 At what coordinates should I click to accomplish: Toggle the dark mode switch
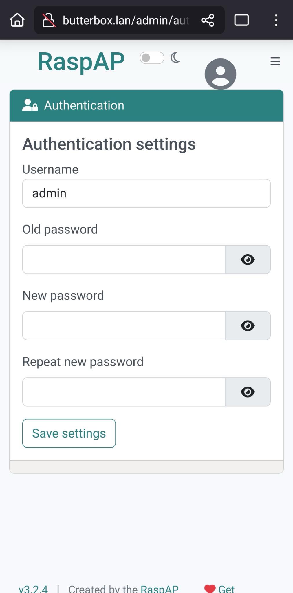[152, 58]
